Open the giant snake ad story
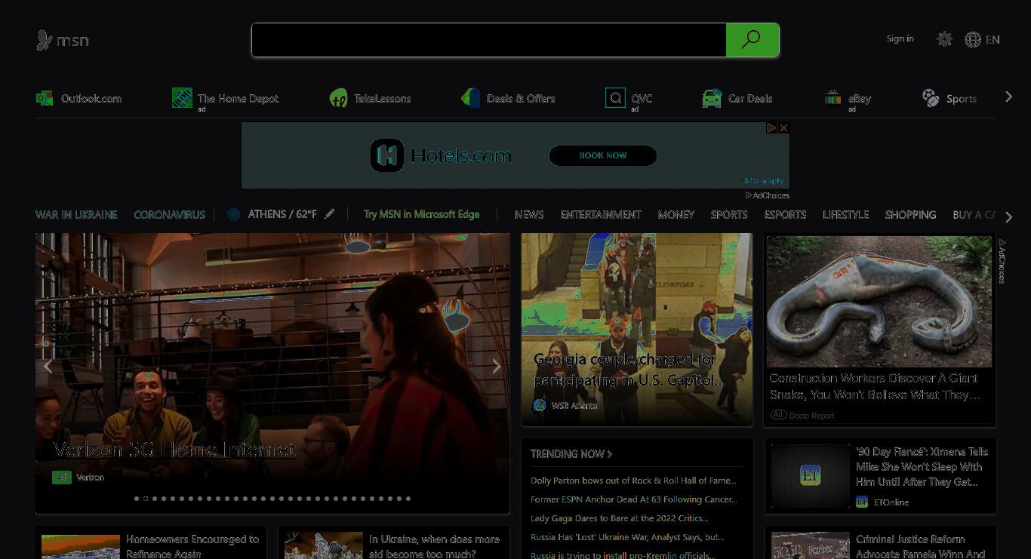This screenshot has width=1031, height=559. (x=875, y=386)
